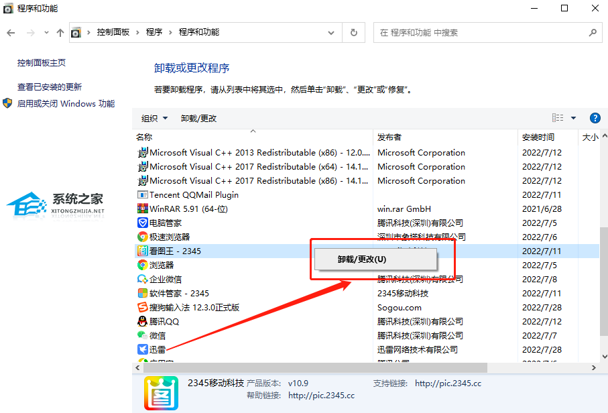Click horizontal scrollbar right arrow
The width and height of the screenshot is (608, 413).
coord(594,367)
